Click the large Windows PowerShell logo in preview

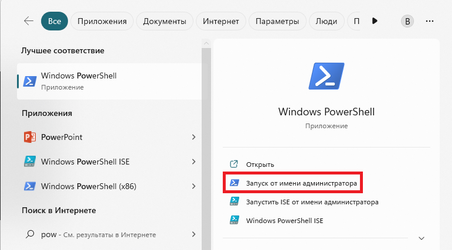tap(327, 76)
